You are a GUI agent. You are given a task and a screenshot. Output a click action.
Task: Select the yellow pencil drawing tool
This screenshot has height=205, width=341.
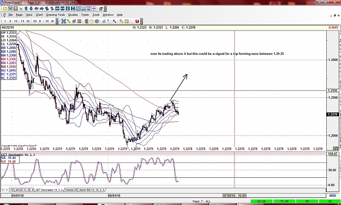pyautogui.click(x=69, y=21)
